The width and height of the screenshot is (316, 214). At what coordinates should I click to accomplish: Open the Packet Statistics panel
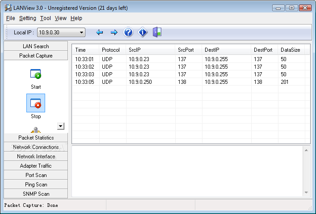point(36,138)
